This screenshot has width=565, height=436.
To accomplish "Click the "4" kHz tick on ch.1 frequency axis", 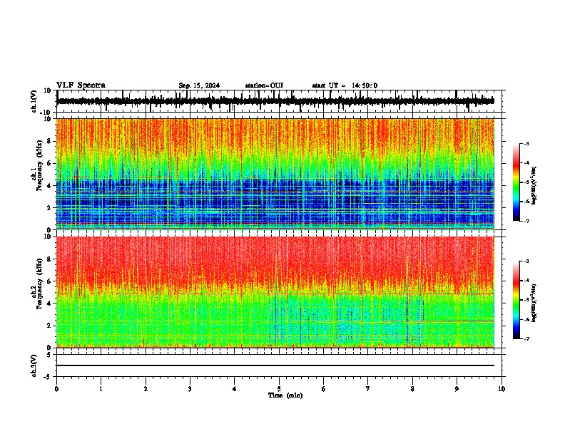I will pos(50,186).
